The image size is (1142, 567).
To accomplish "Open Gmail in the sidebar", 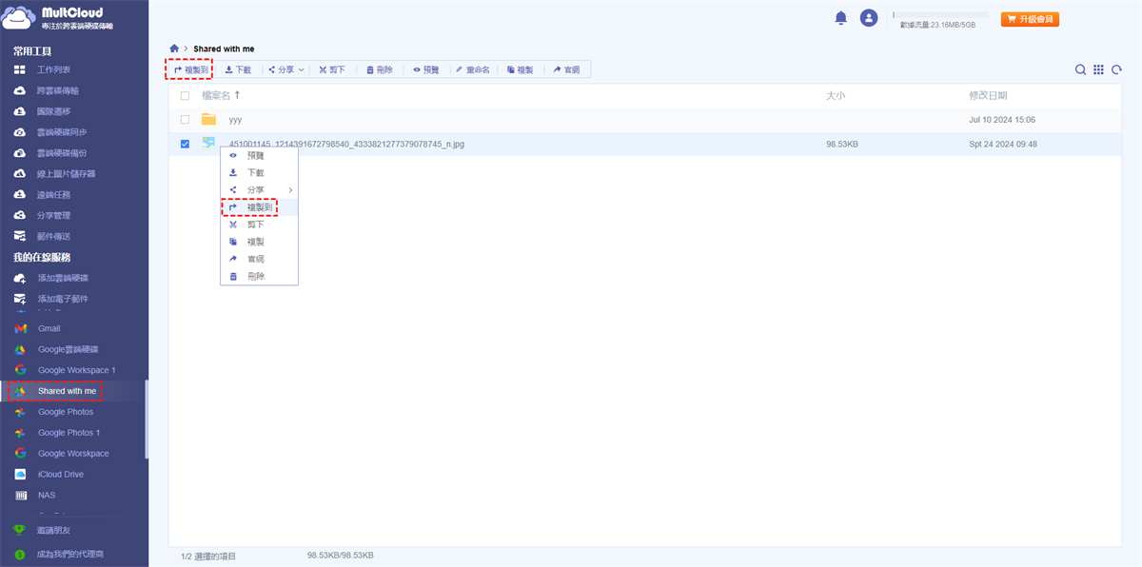I will [x=49, y=328].
